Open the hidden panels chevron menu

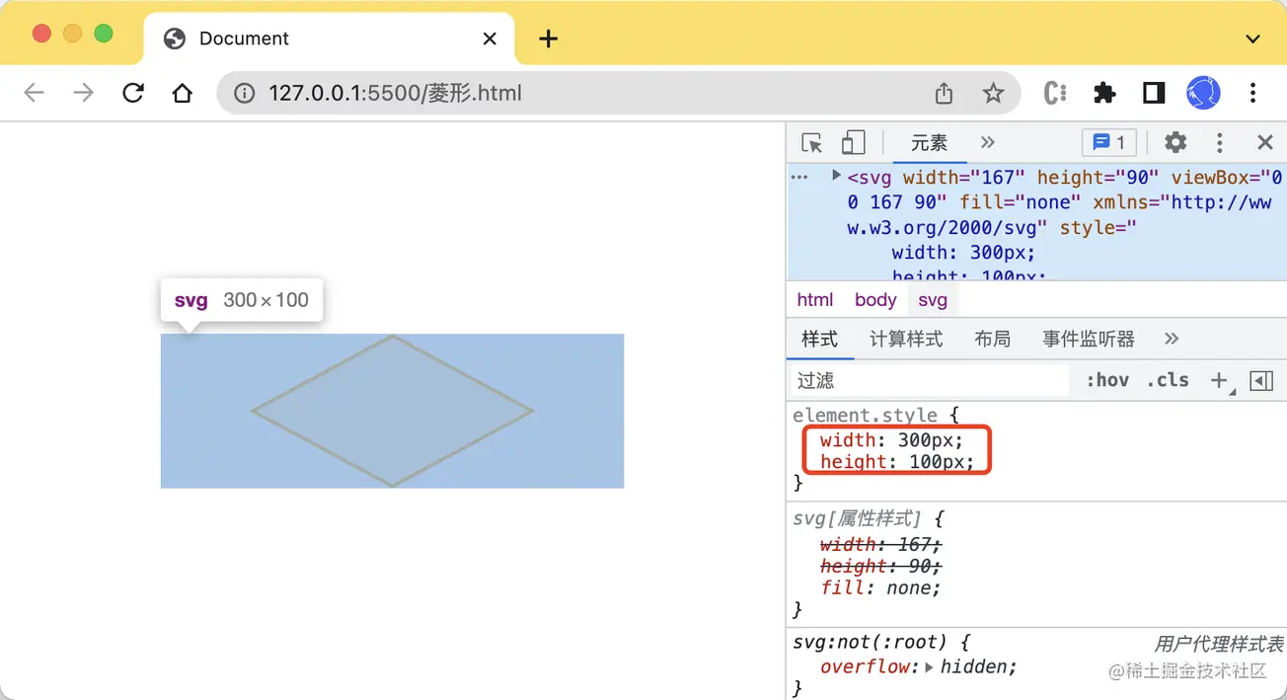(x=987, y=142)
